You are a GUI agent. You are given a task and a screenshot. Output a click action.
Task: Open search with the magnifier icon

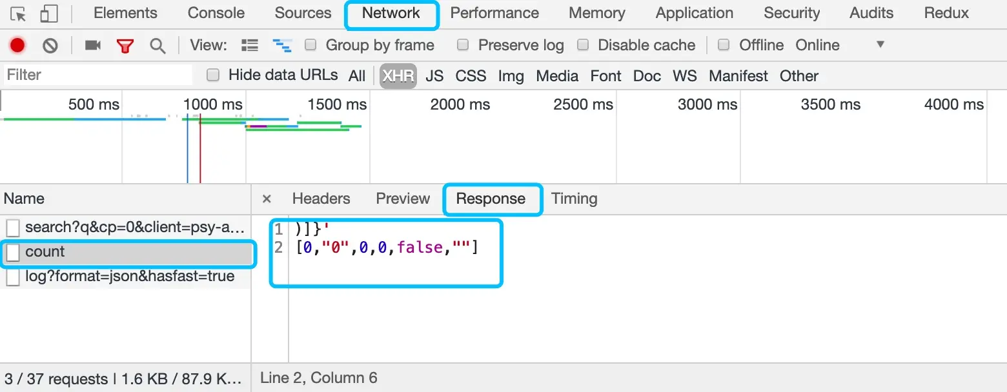tap(158, 45)
